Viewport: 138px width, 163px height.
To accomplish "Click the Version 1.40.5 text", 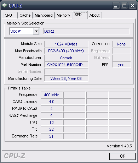I will tap(119, 146).
